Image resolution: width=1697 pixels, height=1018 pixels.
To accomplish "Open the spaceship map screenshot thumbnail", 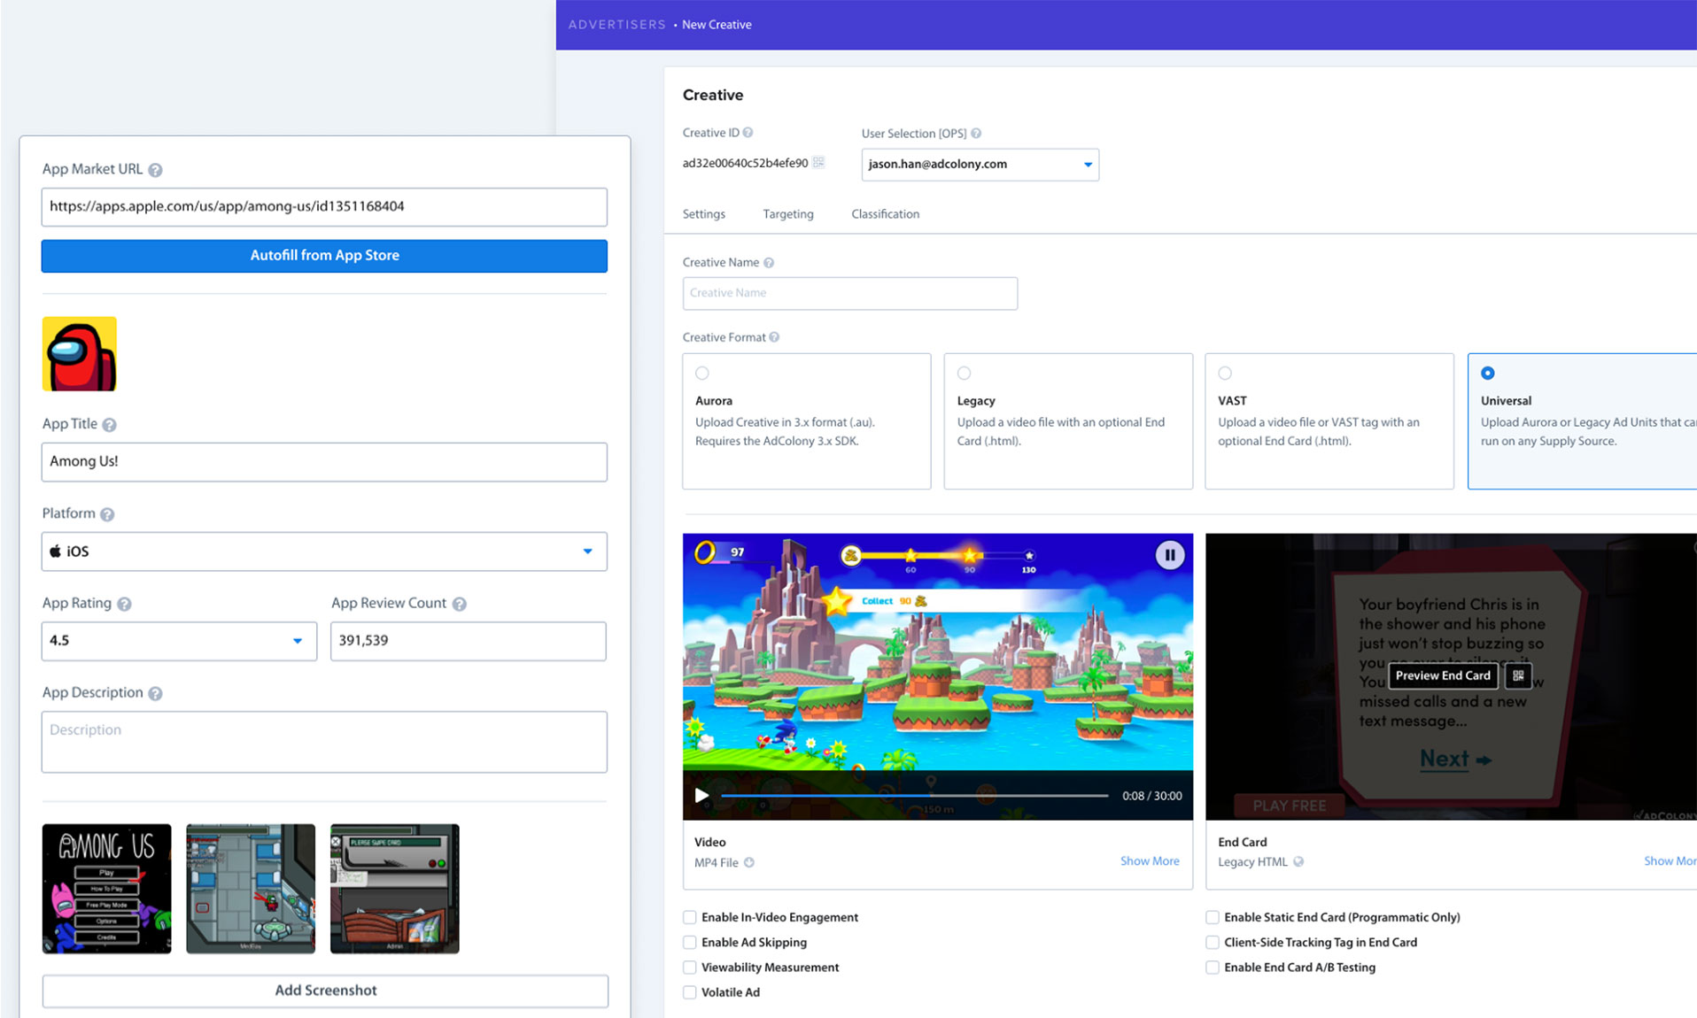I will coord(251,889).
